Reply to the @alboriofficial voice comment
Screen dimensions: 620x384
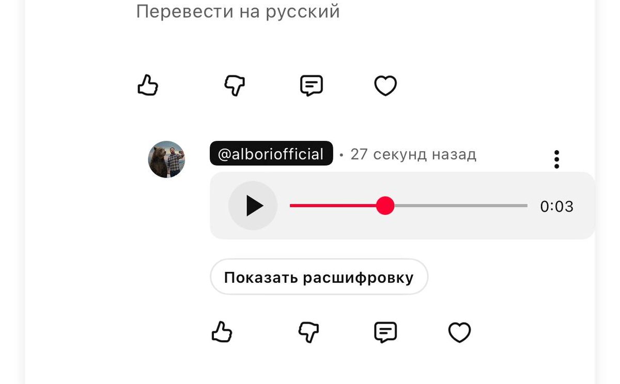[385, 332]
